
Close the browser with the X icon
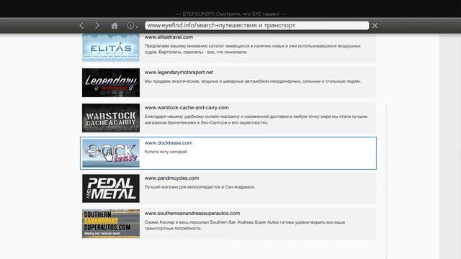coord(375,26)
